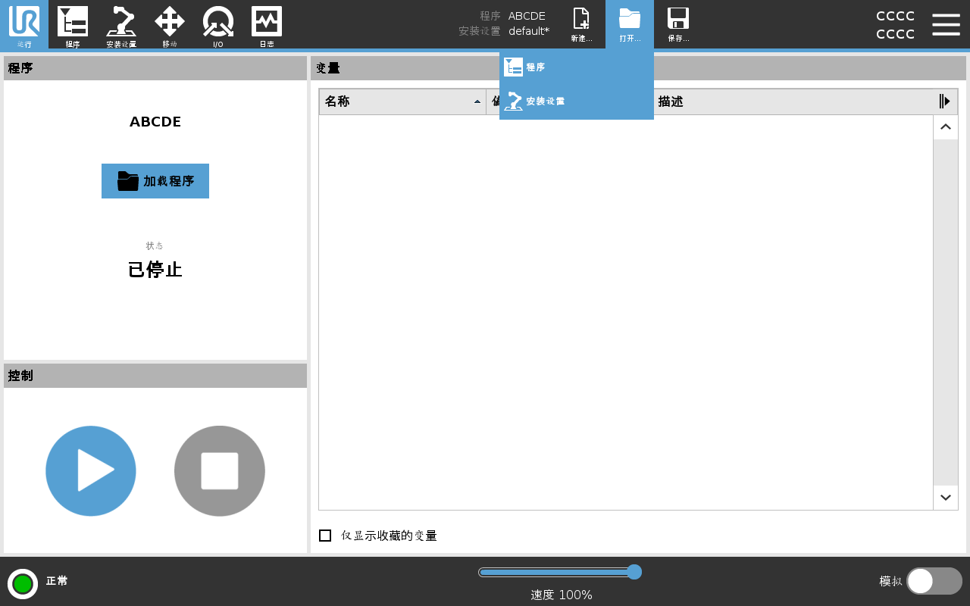
Task: Click the green robot status indicator
Action: (x=23, y=583)
